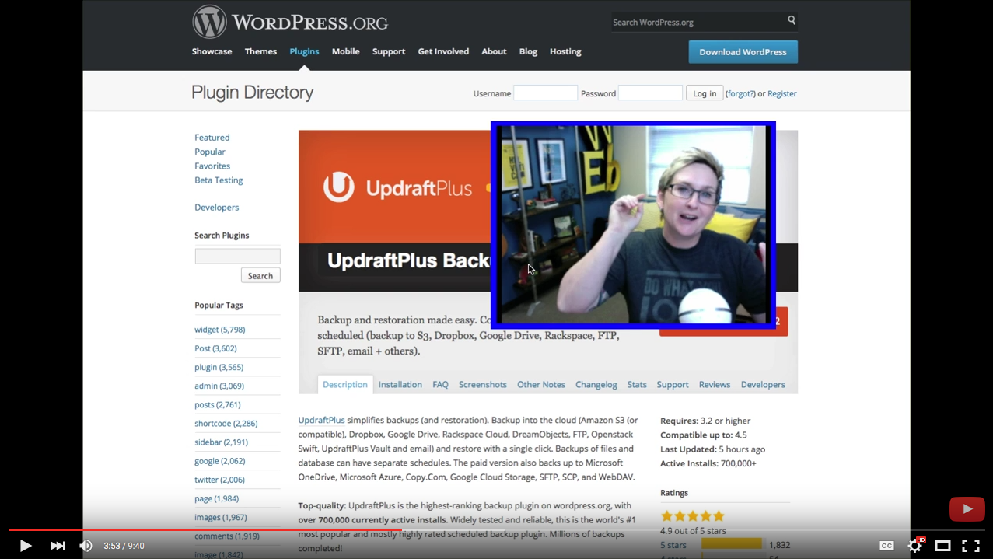Open the About menu item
The image size is (993, 559).
494,51
